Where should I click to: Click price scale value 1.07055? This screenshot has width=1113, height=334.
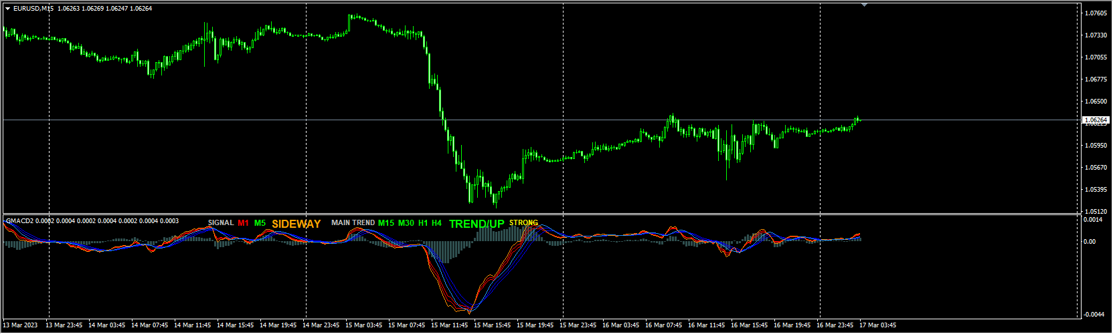[x=1095, y=57]
